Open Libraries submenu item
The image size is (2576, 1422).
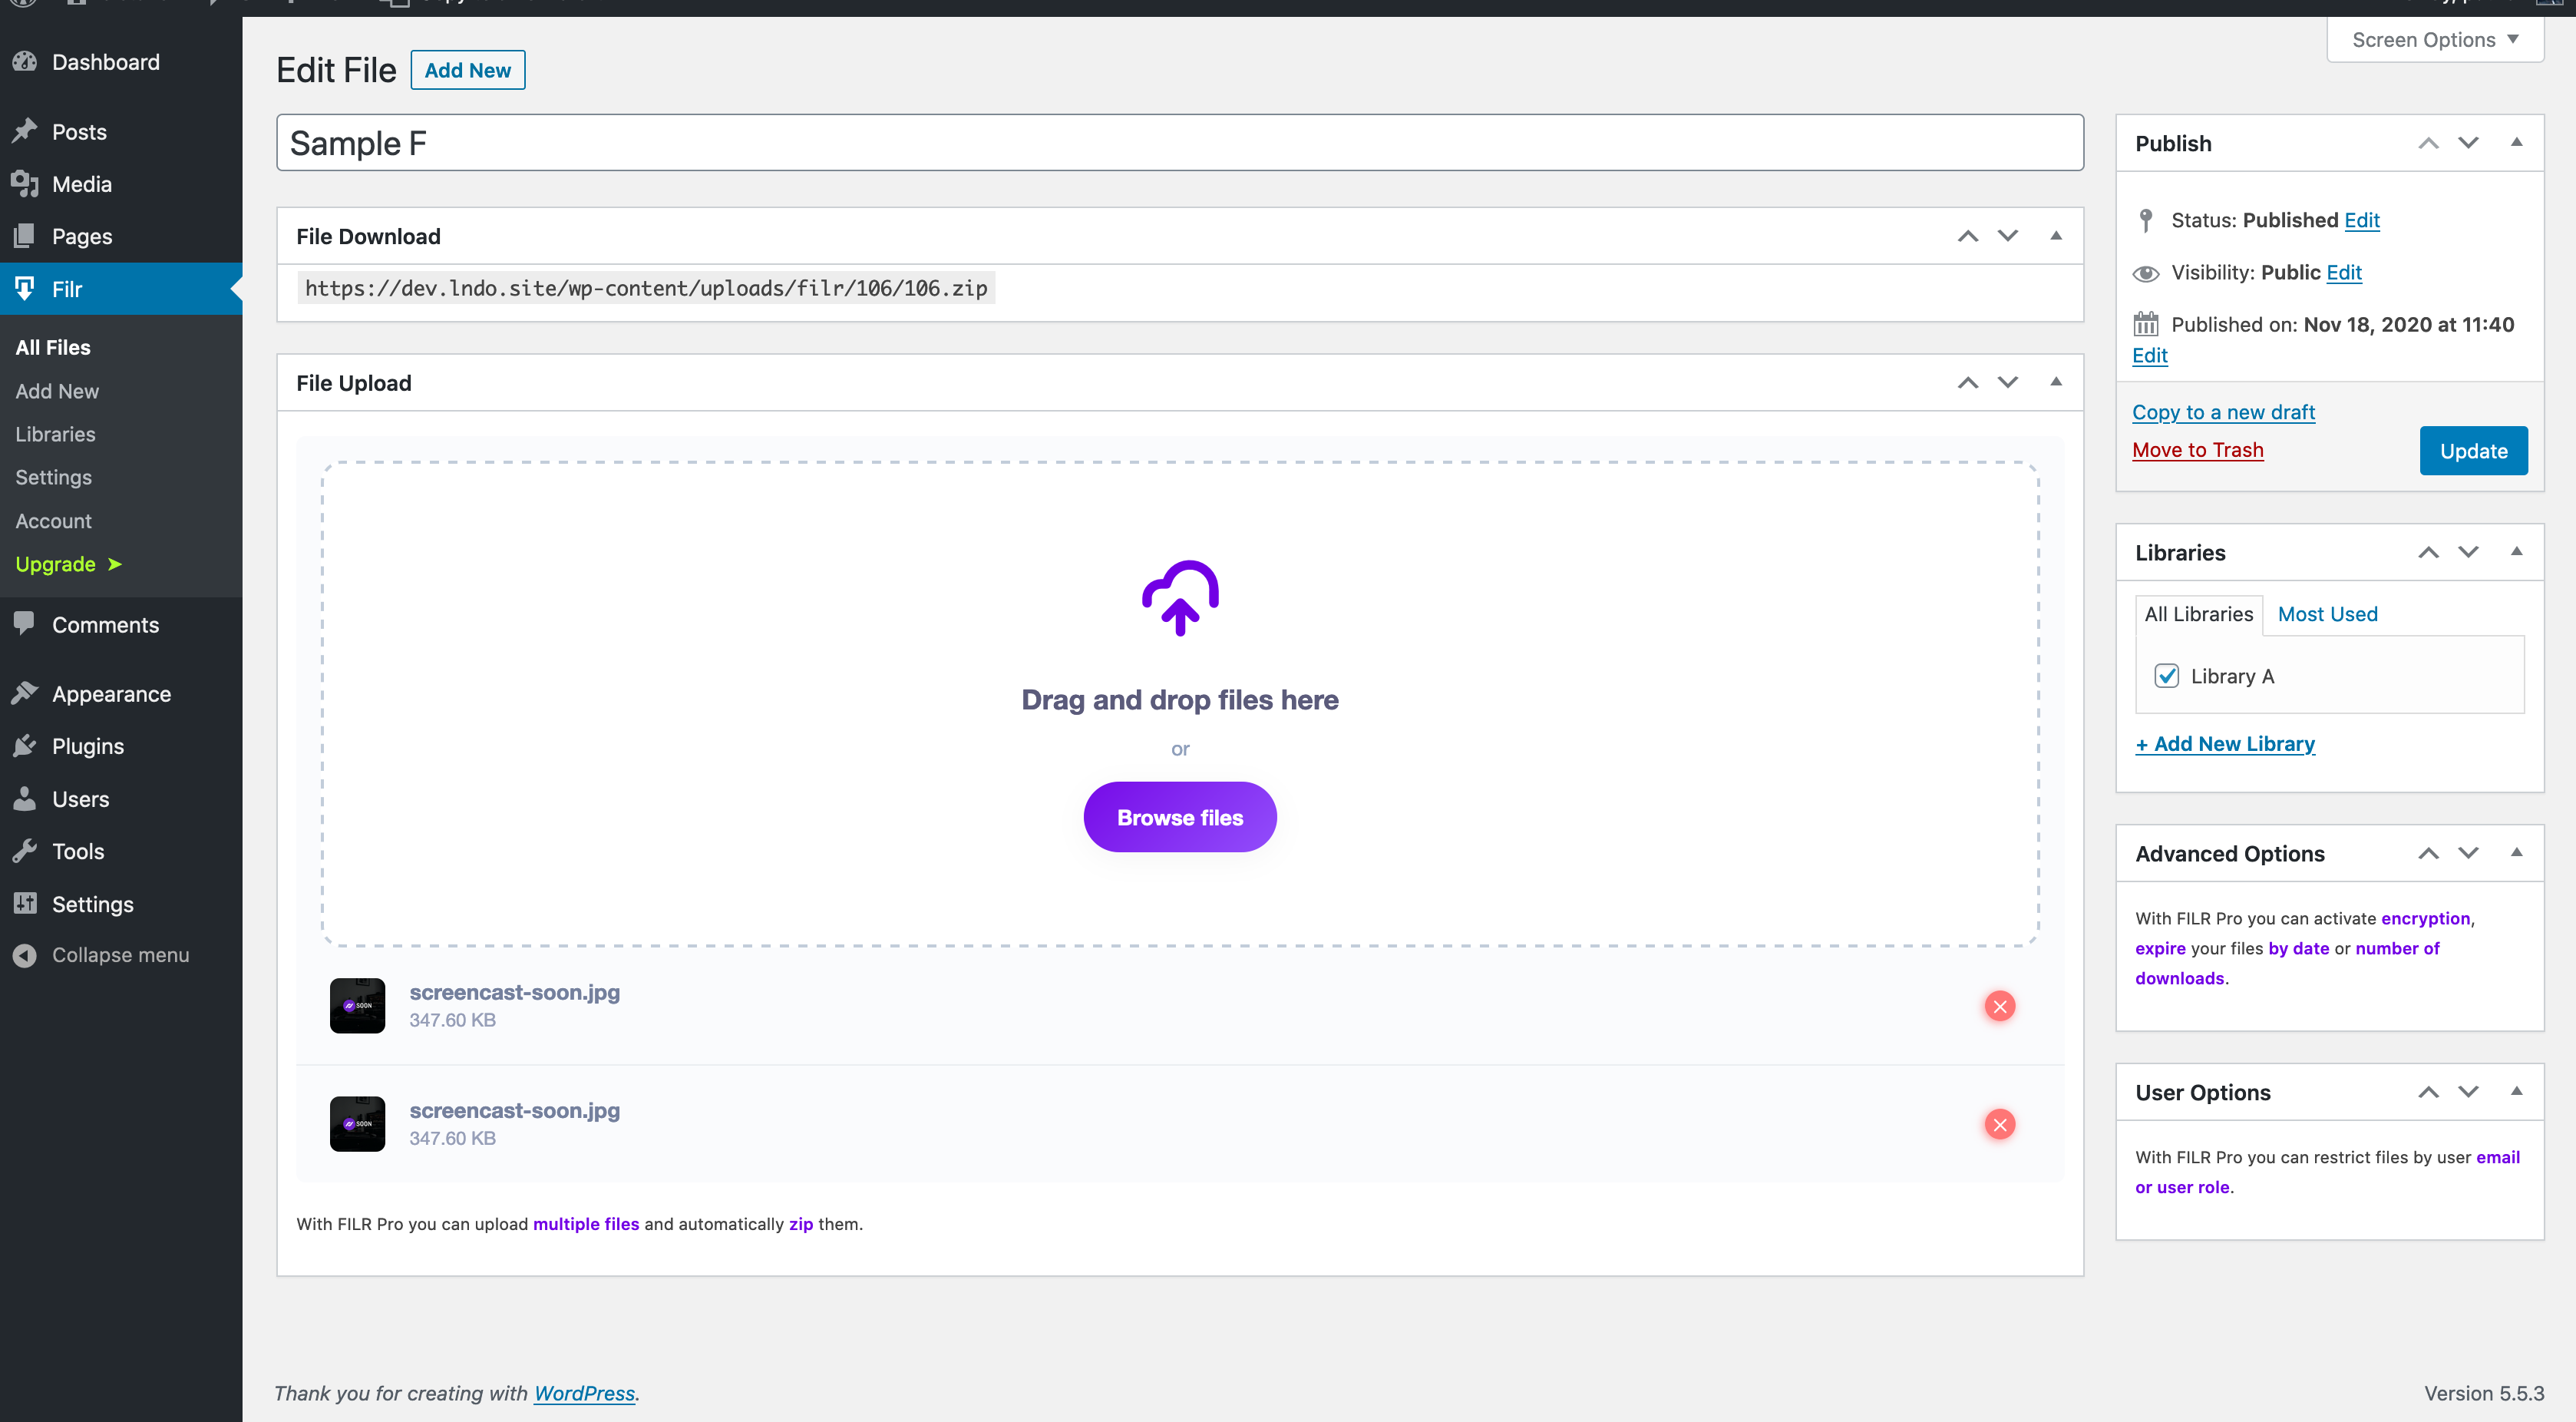[55, 434]
